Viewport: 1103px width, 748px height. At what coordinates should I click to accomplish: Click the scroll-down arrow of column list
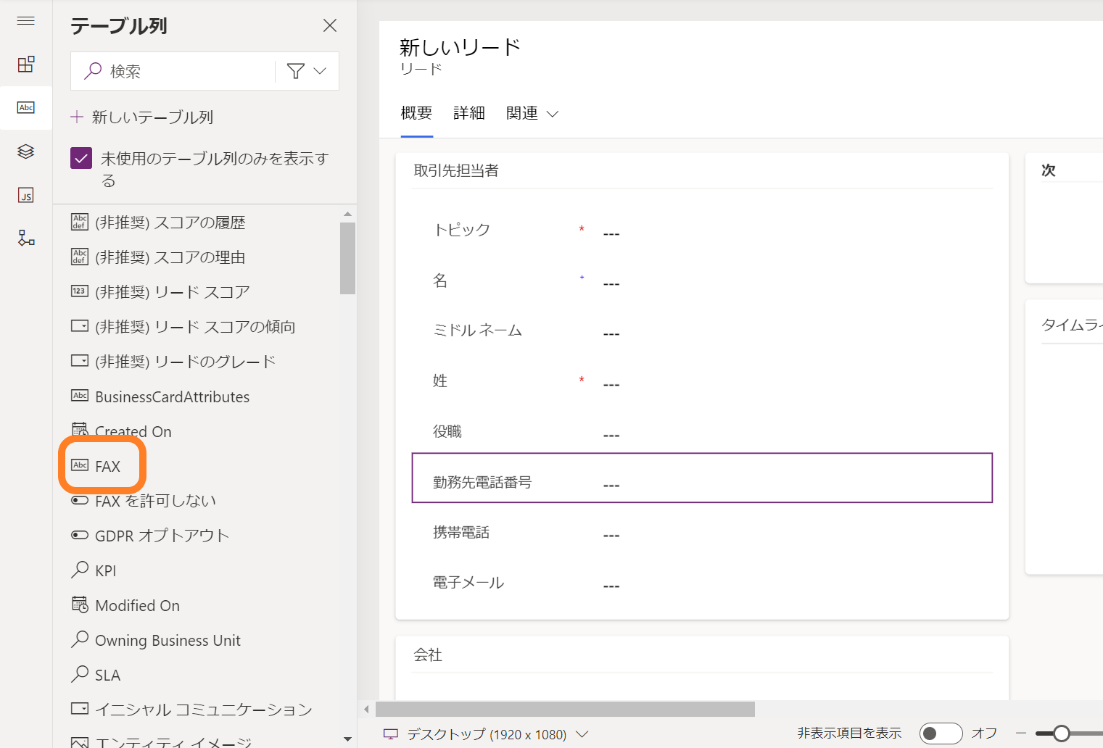[x=347, y=739]
